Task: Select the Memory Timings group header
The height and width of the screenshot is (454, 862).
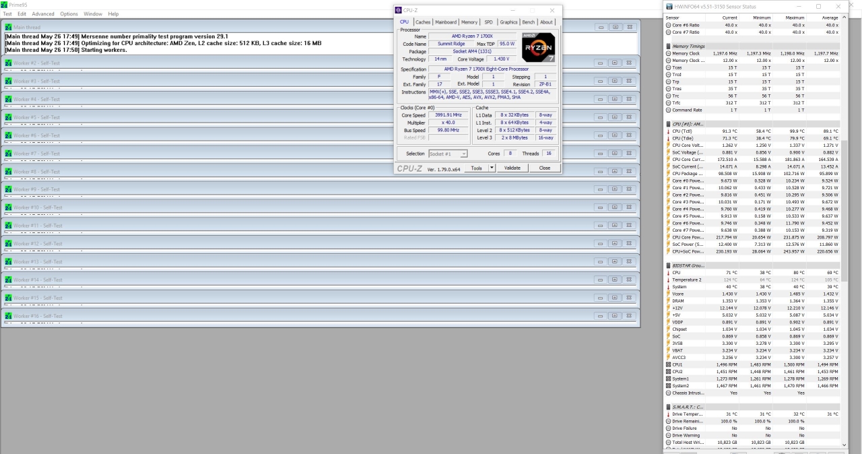Action: coord(688,46)
